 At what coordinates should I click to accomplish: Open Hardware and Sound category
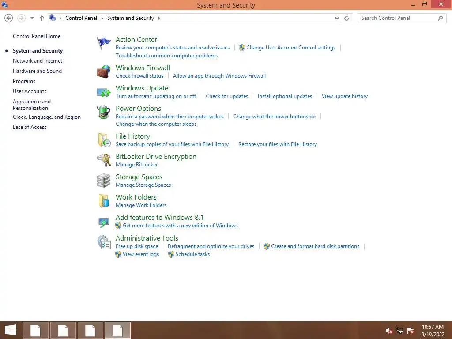coord(37,71)
